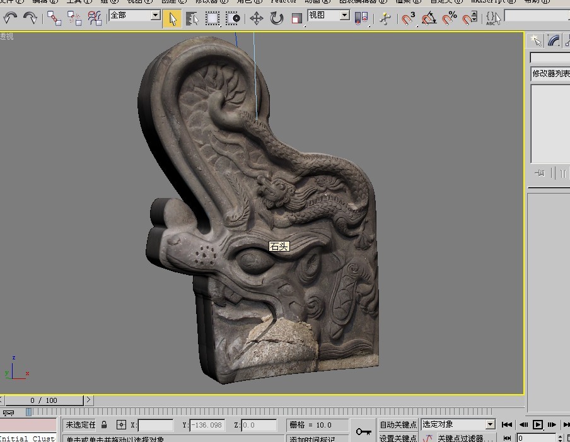Choose the Select and Rotate tool
The image size is (570, 442).
point(277,18)
